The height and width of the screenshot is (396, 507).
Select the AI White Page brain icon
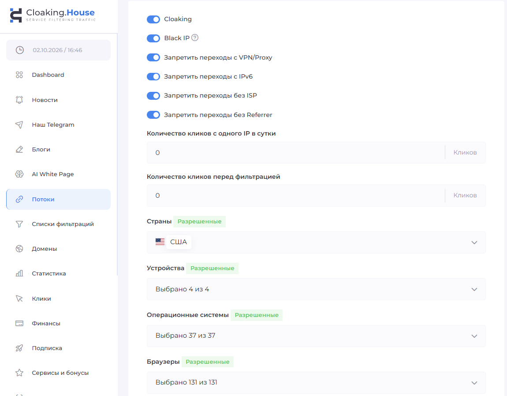pyautogui.click(x=19, y=174)
